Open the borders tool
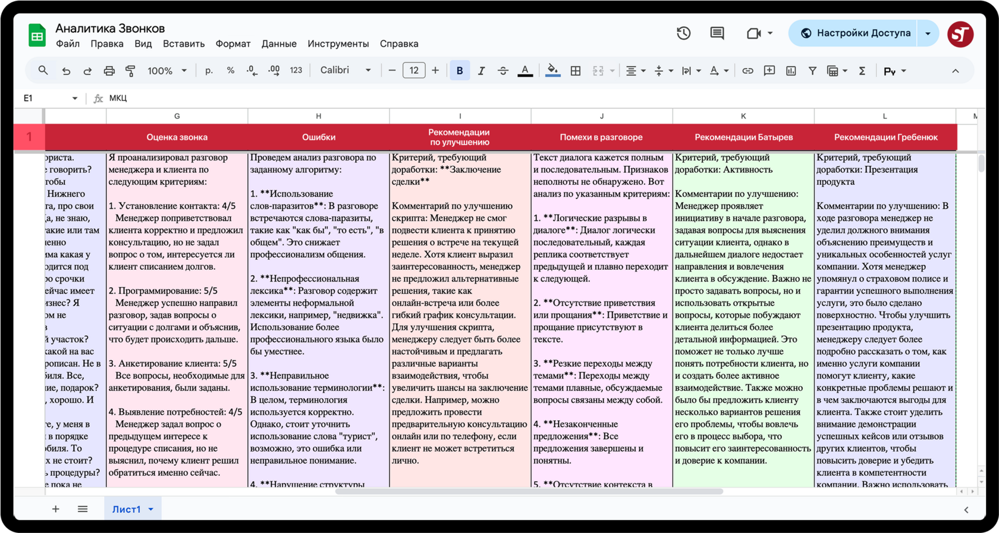The height and width of the screenshot is (533, 999). (x=576, y=71)
